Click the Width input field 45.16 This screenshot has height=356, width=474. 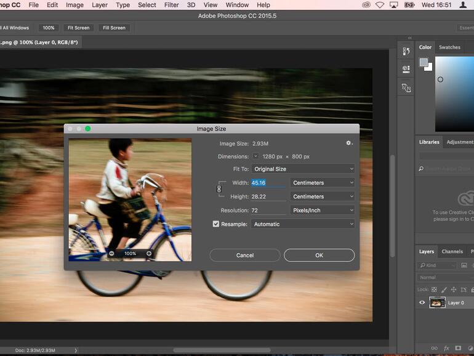pyautogui.click(x=268, y=183)
